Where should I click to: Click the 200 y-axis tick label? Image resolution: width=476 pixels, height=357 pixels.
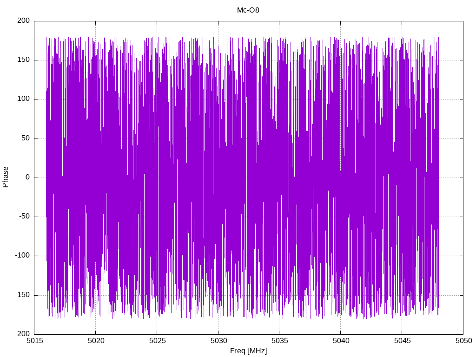(24, 20)
